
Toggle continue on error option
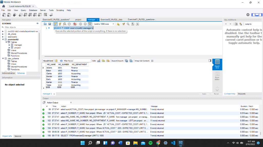point(75,24)
